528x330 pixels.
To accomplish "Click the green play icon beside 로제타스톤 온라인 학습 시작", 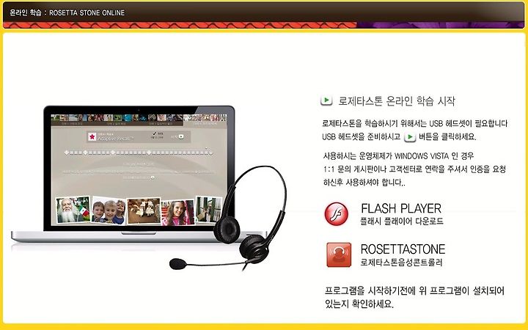I will [x=326, y=100].
